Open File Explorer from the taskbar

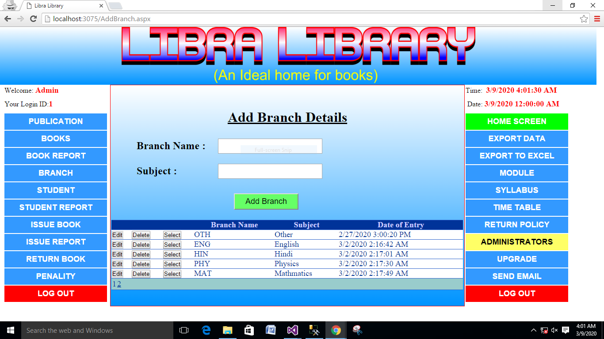click(x=227, y=330)
